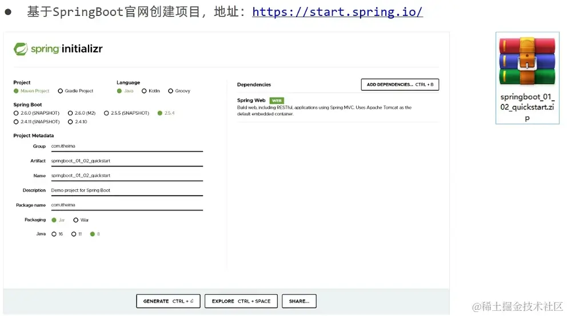The width and height of the screenshot is (567, 316).
Task: Open the springboot_01_02_quickstart.zip archive icon
Action: point(527,62)
